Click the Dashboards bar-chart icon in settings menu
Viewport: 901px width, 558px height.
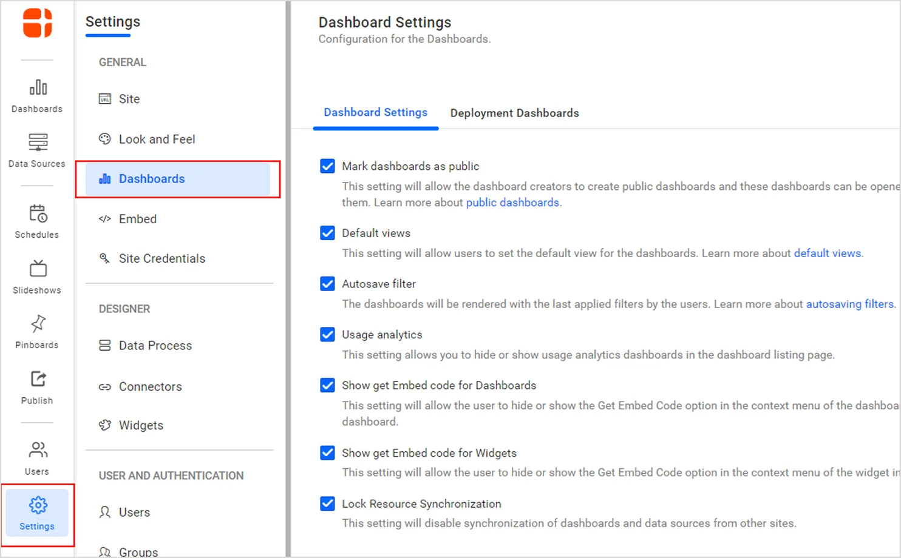coord(105,178)
